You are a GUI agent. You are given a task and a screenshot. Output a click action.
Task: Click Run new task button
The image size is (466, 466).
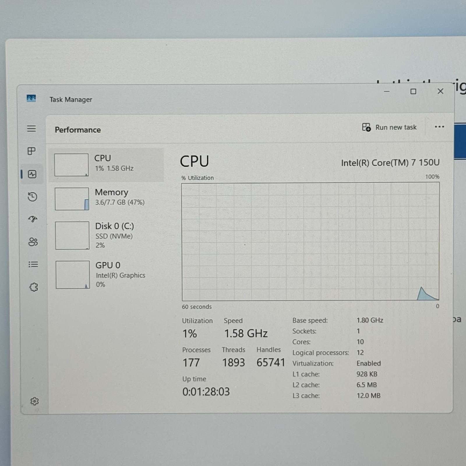pyautogui.click(x=389, y=127)
